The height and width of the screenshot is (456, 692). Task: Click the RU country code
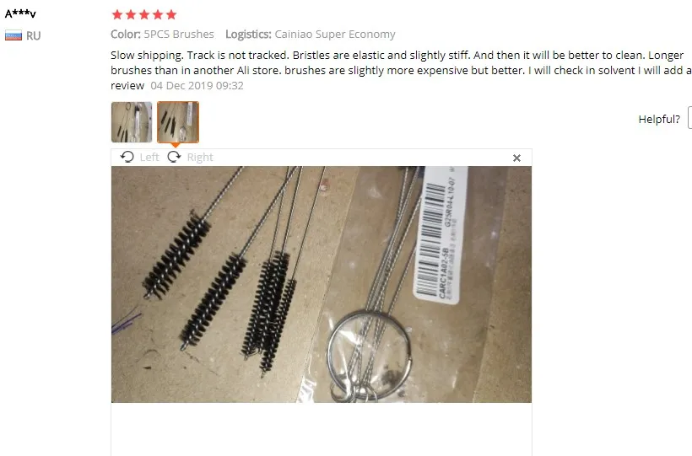click(x=34, y=35)
